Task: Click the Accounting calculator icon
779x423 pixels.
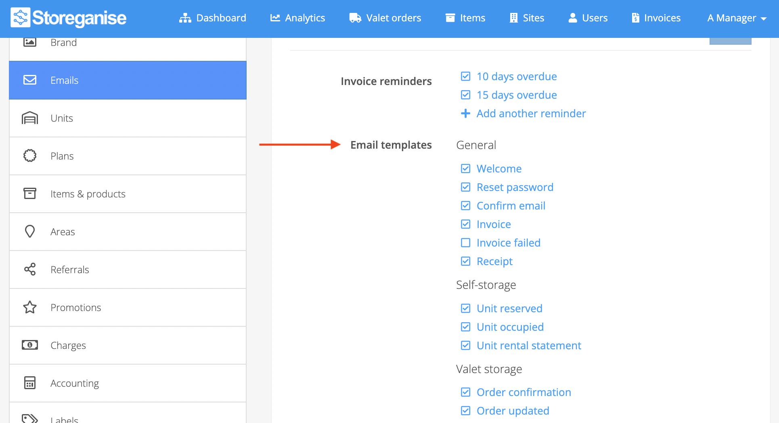Action: click(x=30, y=383)
